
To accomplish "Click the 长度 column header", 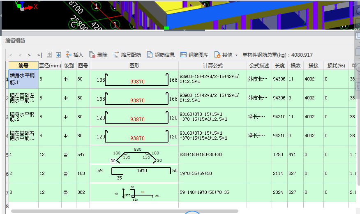I will tap(279, 66).
